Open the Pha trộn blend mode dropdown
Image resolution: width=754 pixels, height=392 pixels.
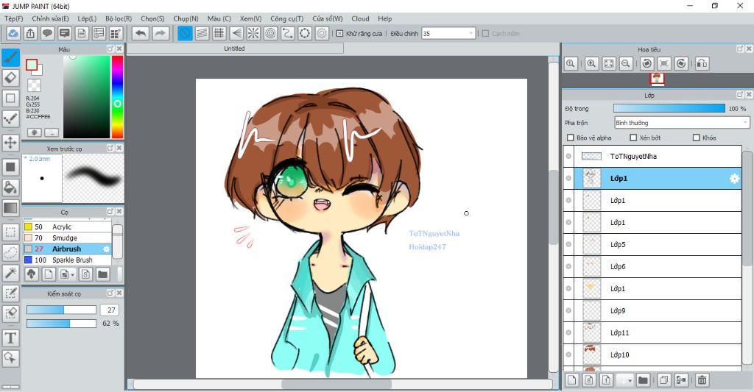(x=681, y=123)
